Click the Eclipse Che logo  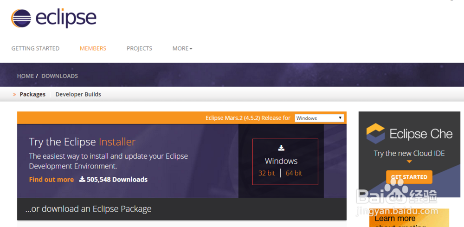pos(410,134)
